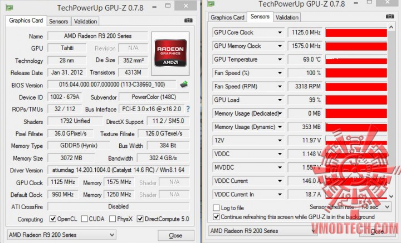
Task: Open the GPU Memory Clock sensor dropdown
Action: [x=280, y=46]
